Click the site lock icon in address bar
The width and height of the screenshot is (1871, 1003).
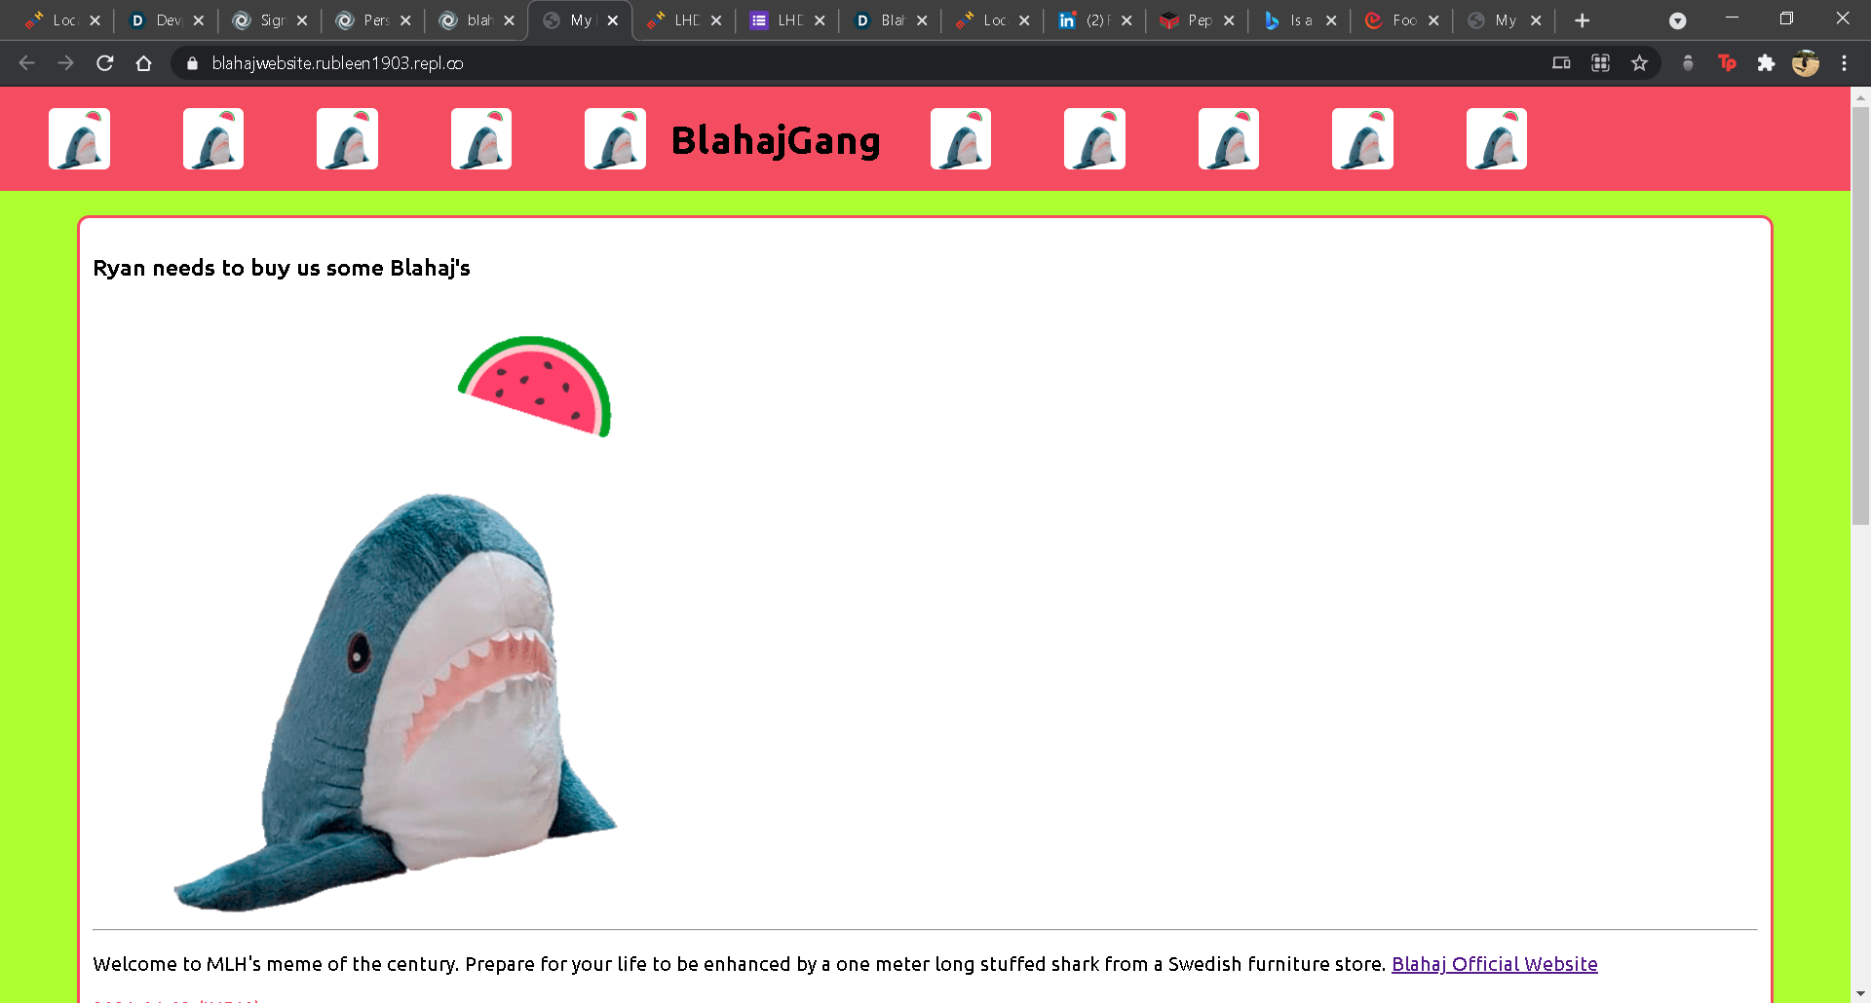192,63
